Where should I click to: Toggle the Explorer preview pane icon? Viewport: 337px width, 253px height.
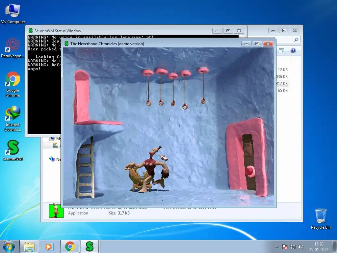pos(281,50)
